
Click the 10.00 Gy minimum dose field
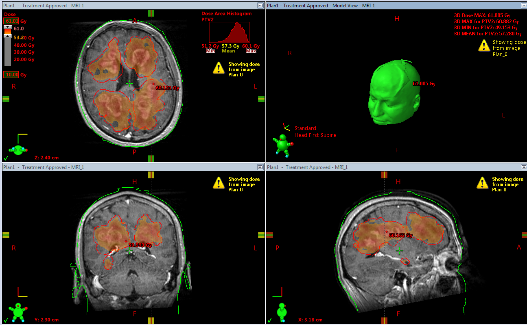pyautogui.click(x=11, y=75)
